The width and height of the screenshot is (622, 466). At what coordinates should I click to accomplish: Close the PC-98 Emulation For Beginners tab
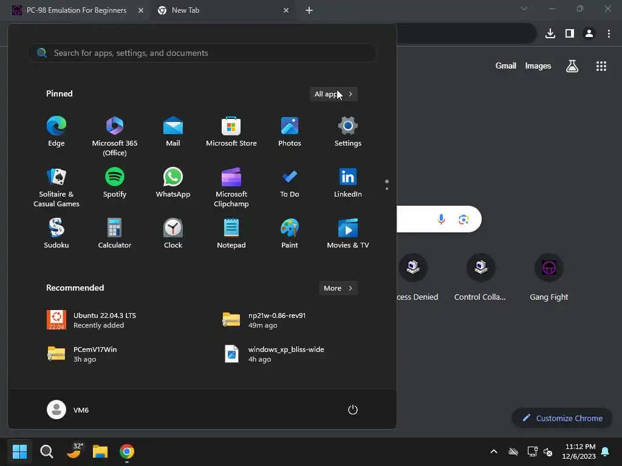(141, 10)
